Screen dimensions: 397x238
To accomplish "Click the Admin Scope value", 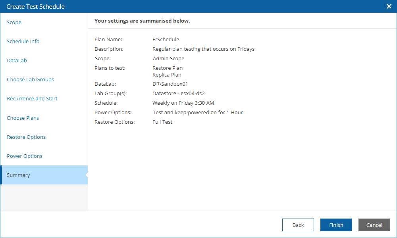I will pos(168,58).
